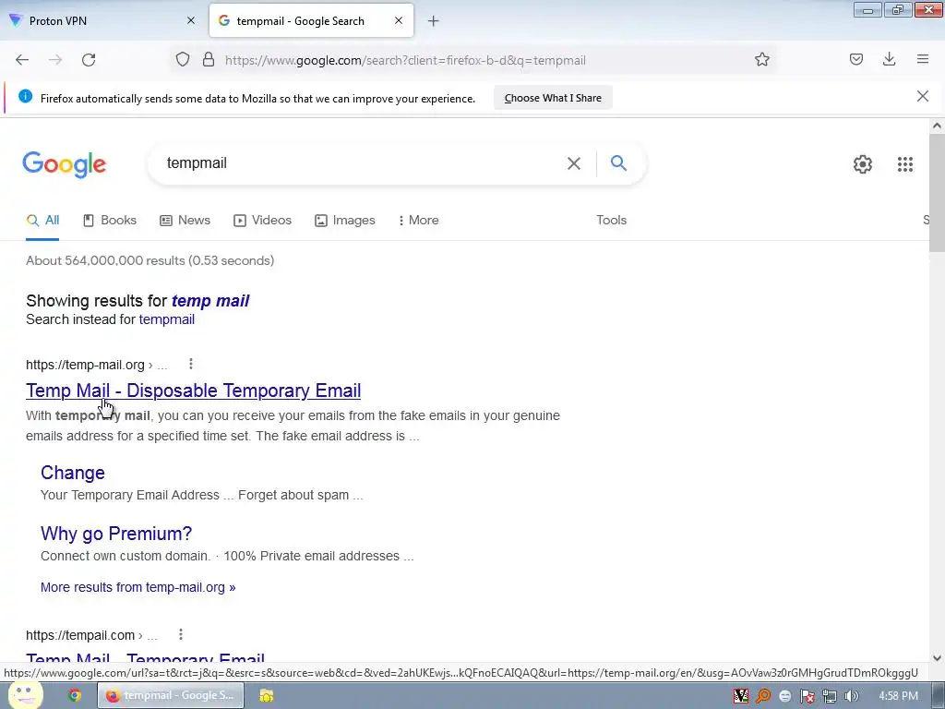Search instead for tempmail link
Image resolution: width=945 pixels, height=709 pixels.
[167, 319]
